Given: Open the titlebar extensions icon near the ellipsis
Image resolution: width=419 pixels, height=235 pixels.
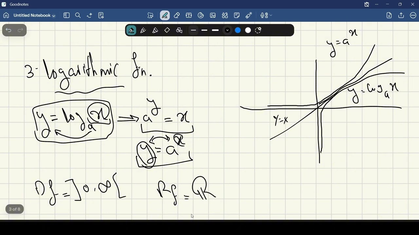Looking at the screenshot, I should click(367, 4).
